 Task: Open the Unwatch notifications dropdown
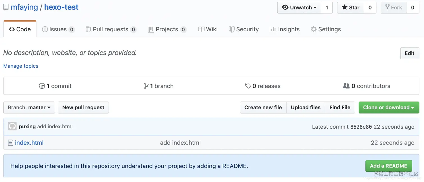pyautogui.click(x=299, y=8)
